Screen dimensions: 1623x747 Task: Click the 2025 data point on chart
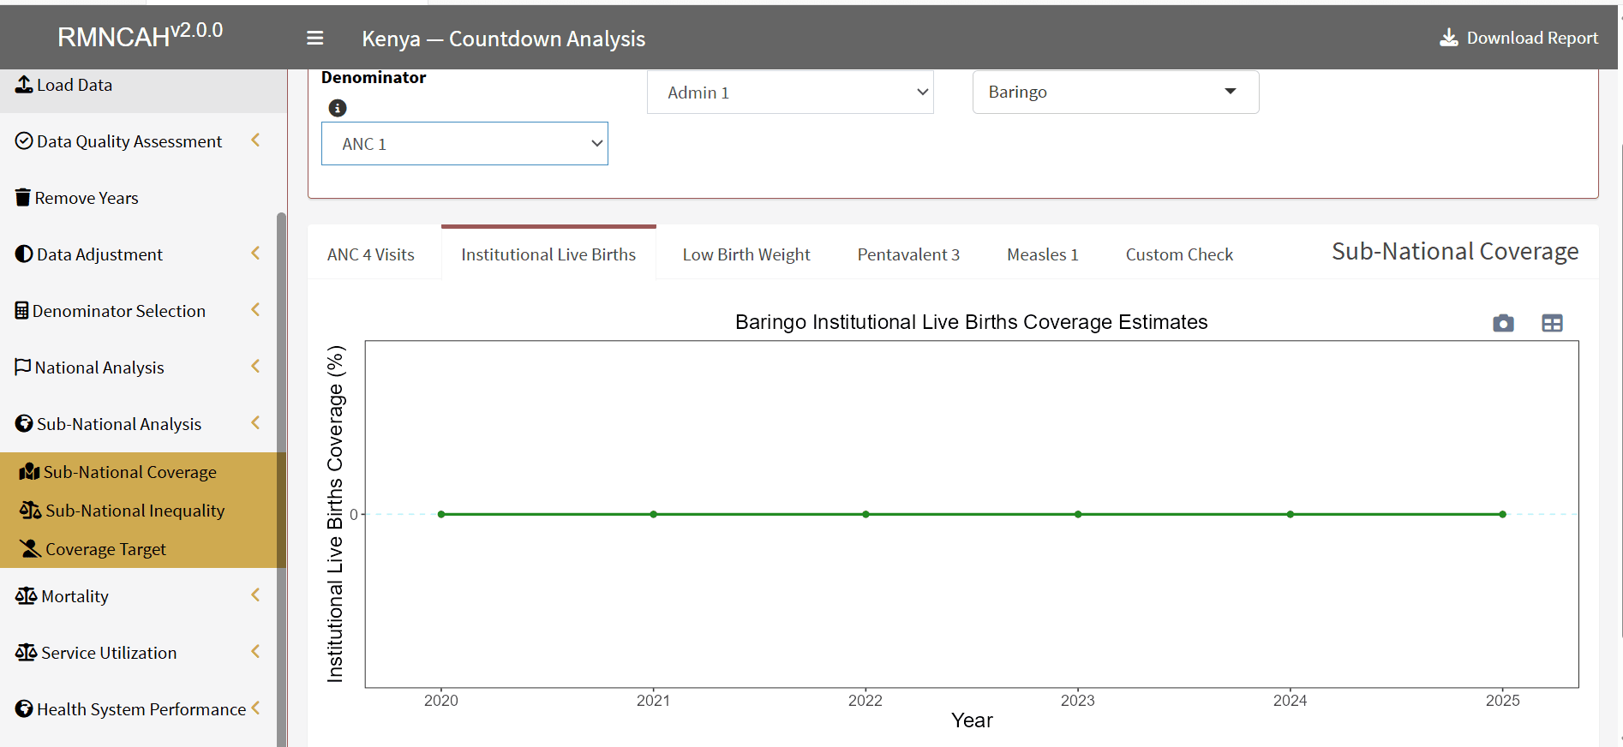point(1502,514)
